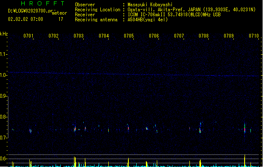Click the 0709 time marker
The width and height of the screenshot is (263, 167).
click(229, 36)
